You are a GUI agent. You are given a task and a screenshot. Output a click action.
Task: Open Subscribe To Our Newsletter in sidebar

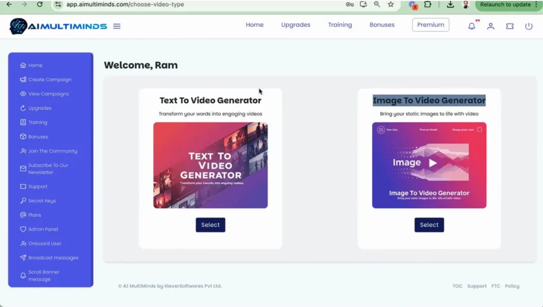[x=48, y=169]
